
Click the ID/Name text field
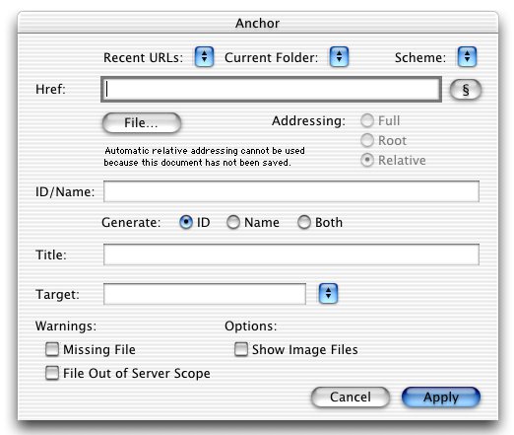pos(291,191)
